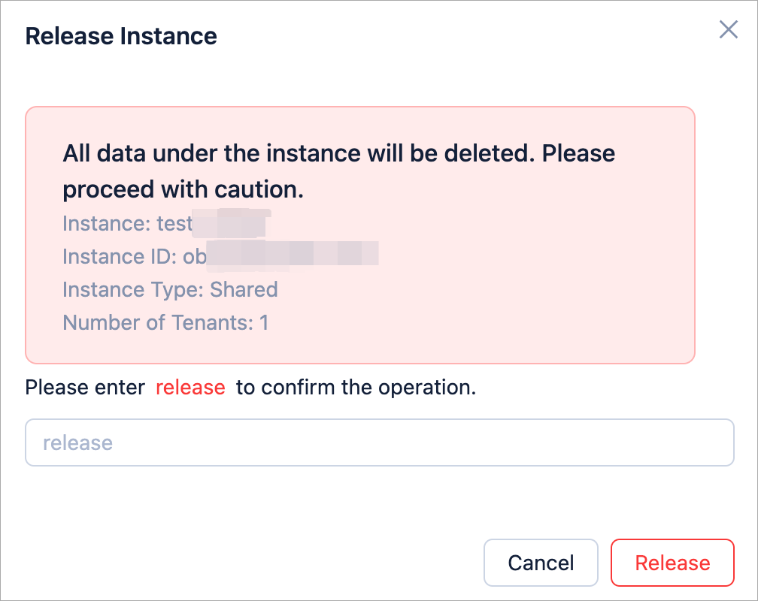Screen dimensions: 758x601
Task: Click the release confirmation input field
Action: coord(379,442)
